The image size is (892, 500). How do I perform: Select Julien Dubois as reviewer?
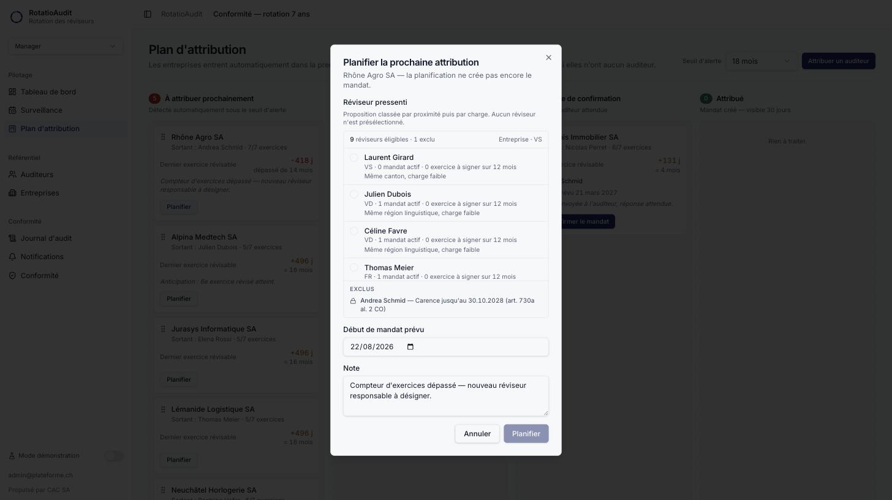354,194
